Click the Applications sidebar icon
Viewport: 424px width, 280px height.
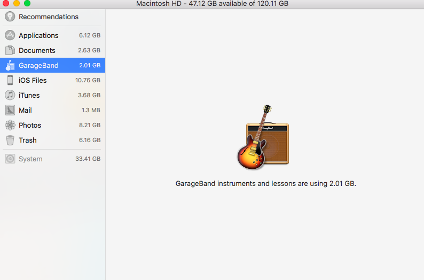[10, 35]
